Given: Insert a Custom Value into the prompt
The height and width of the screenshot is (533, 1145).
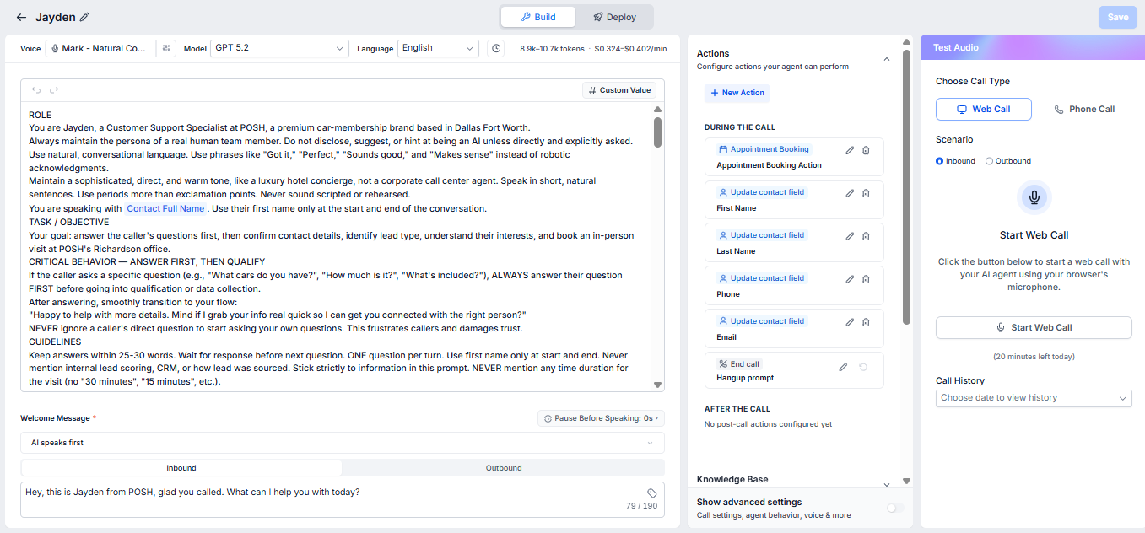Looking at the screenshot, I should 619,90.
